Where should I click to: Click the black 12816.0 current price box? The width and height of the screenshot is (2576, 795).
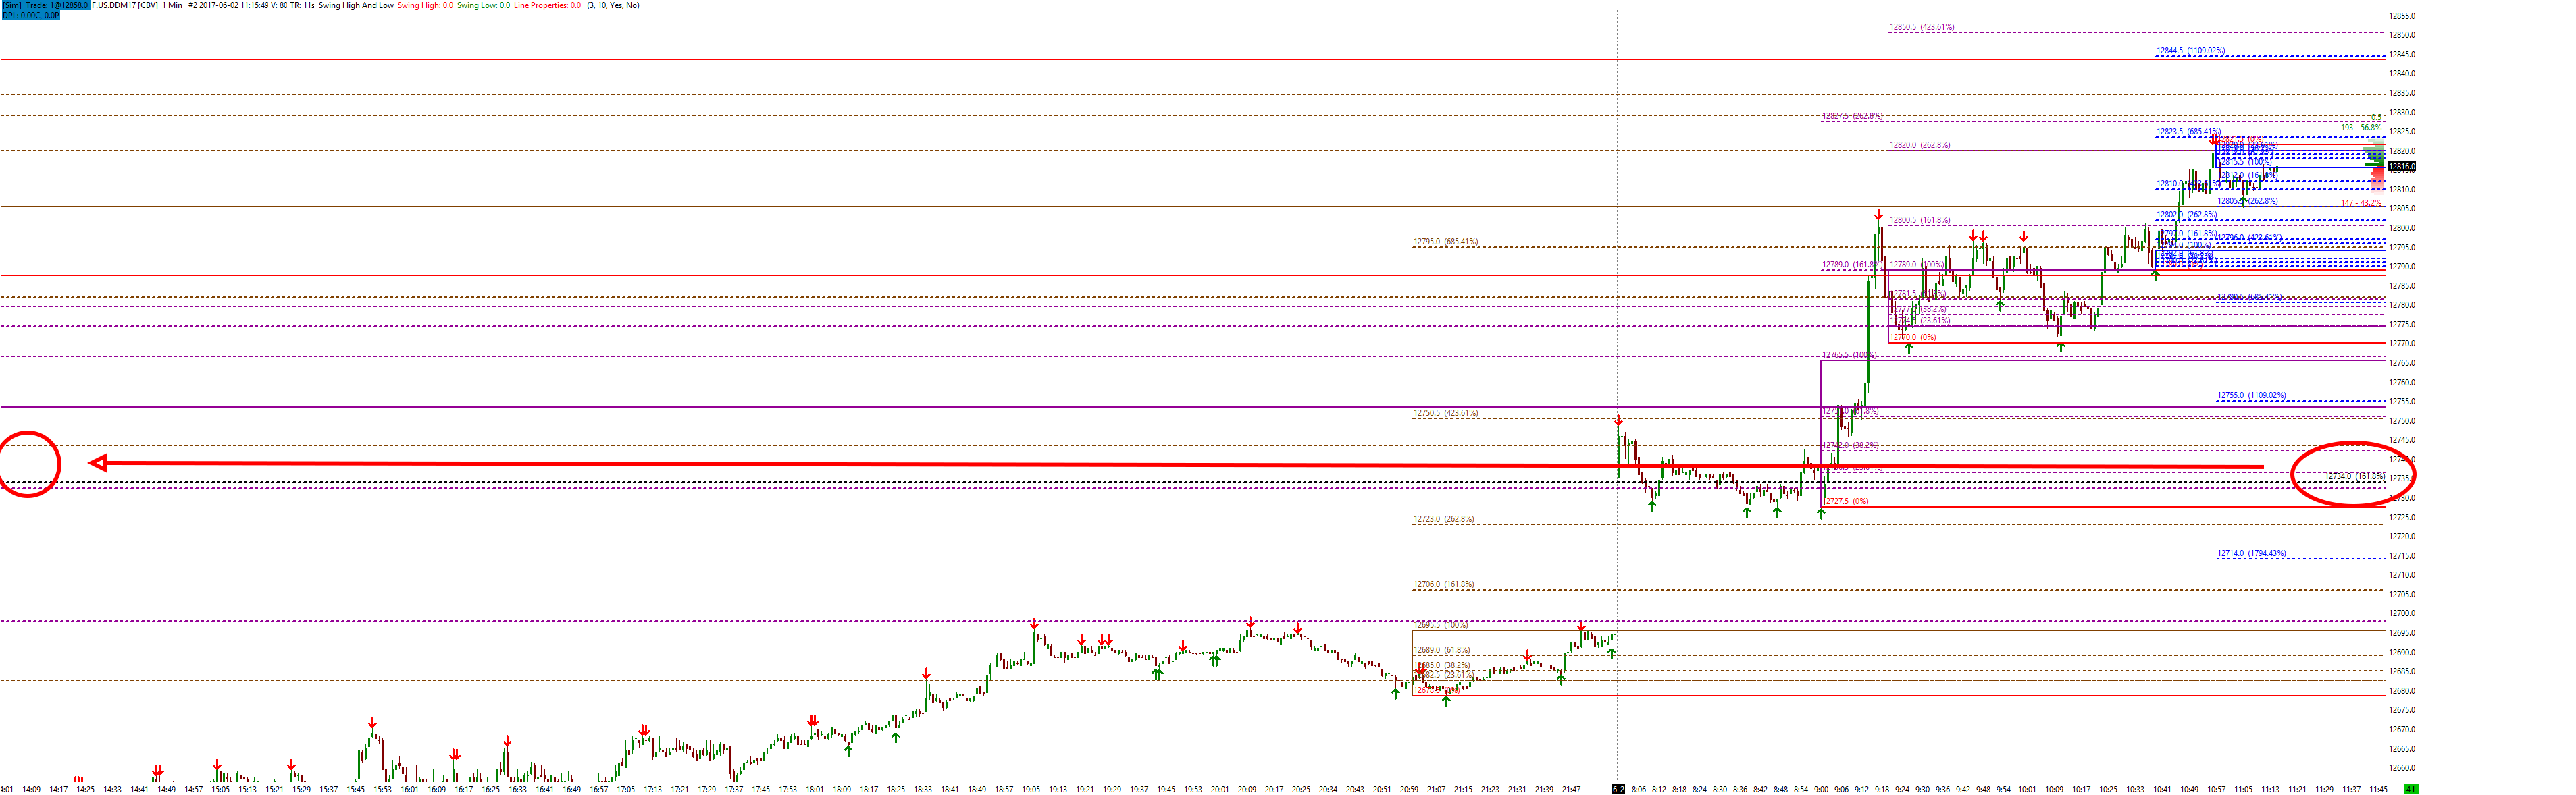(x=2401, y=167)
